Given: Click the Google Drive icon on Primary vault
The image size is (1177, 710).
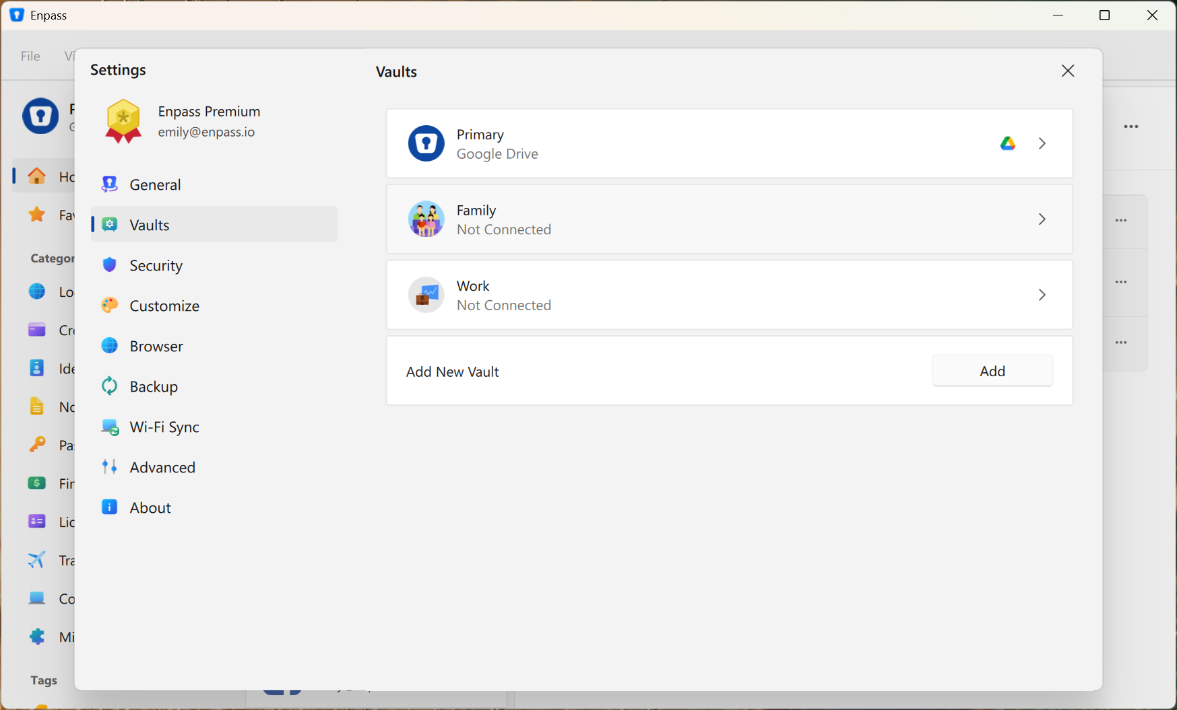Looking at the screenshot, I should 1008,143.
